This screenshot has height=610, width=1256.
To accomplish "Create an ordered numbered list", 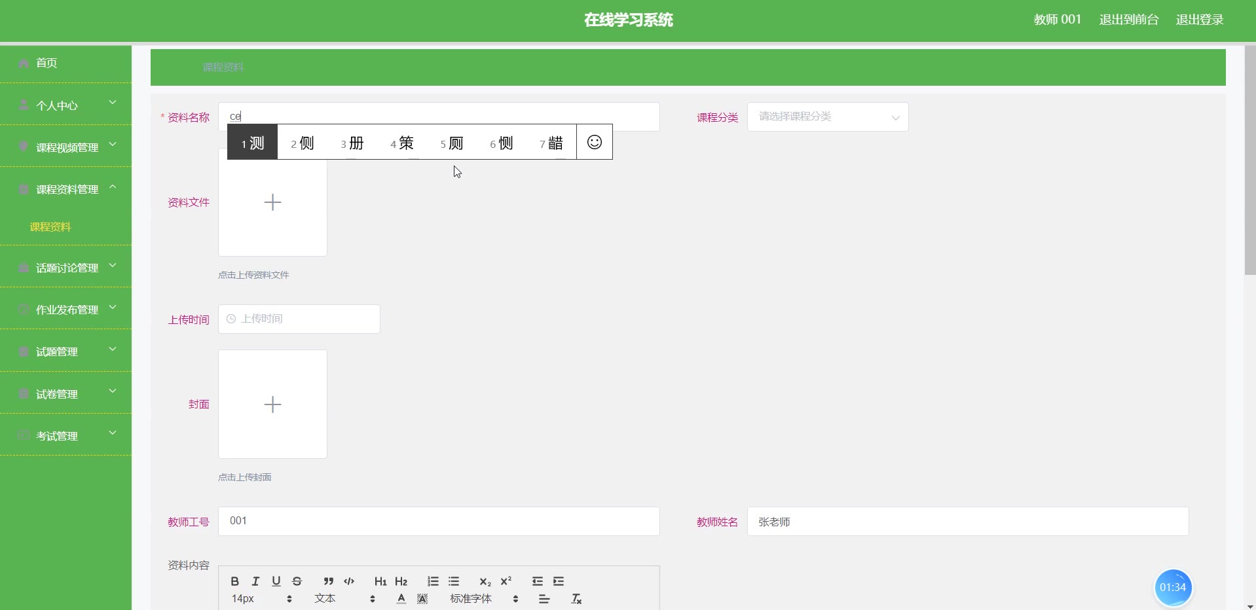I will point(433,581).
